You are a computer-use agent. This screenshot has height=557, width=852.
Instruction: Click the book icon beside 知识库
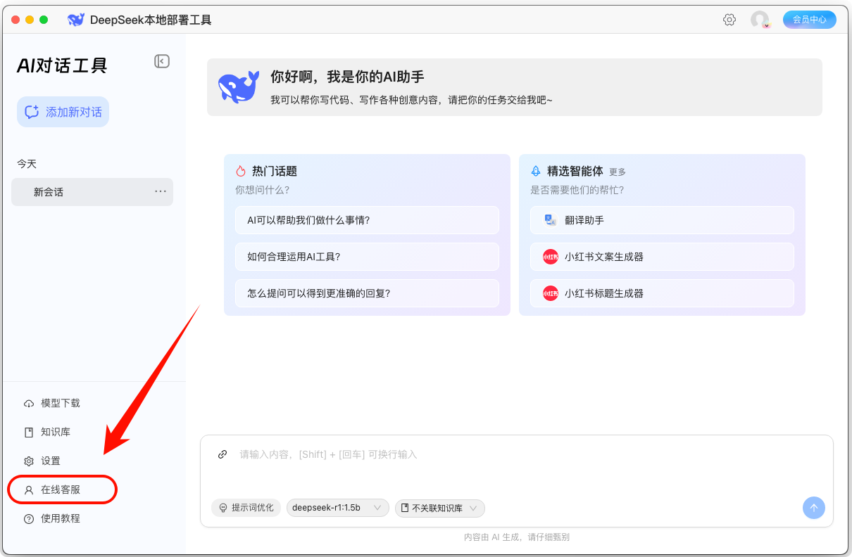pos(29,433)
